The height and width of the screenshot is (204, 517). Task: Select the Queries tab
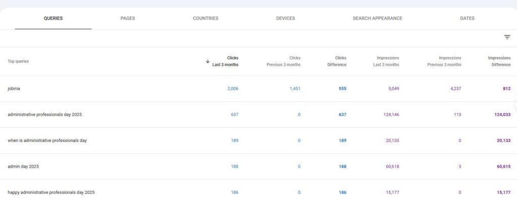pyautogui.click(x=53, y=19)
